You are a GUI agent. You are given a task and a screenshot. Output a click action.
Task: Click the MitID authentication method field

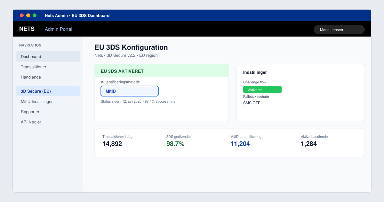coord(130,91)
